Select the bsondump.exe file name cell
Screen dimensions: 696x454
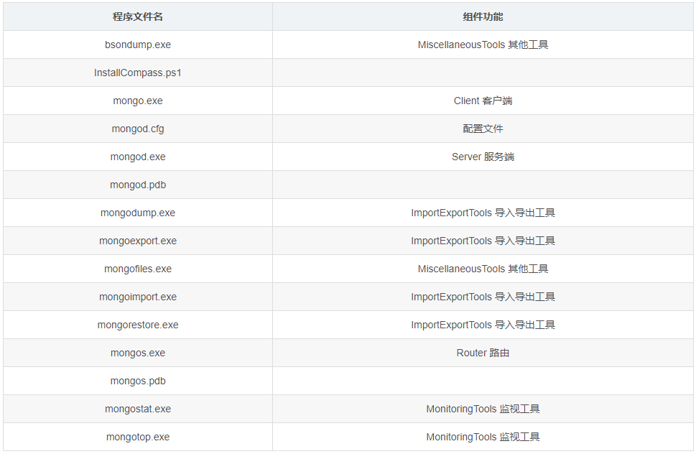tap(138, 45)
